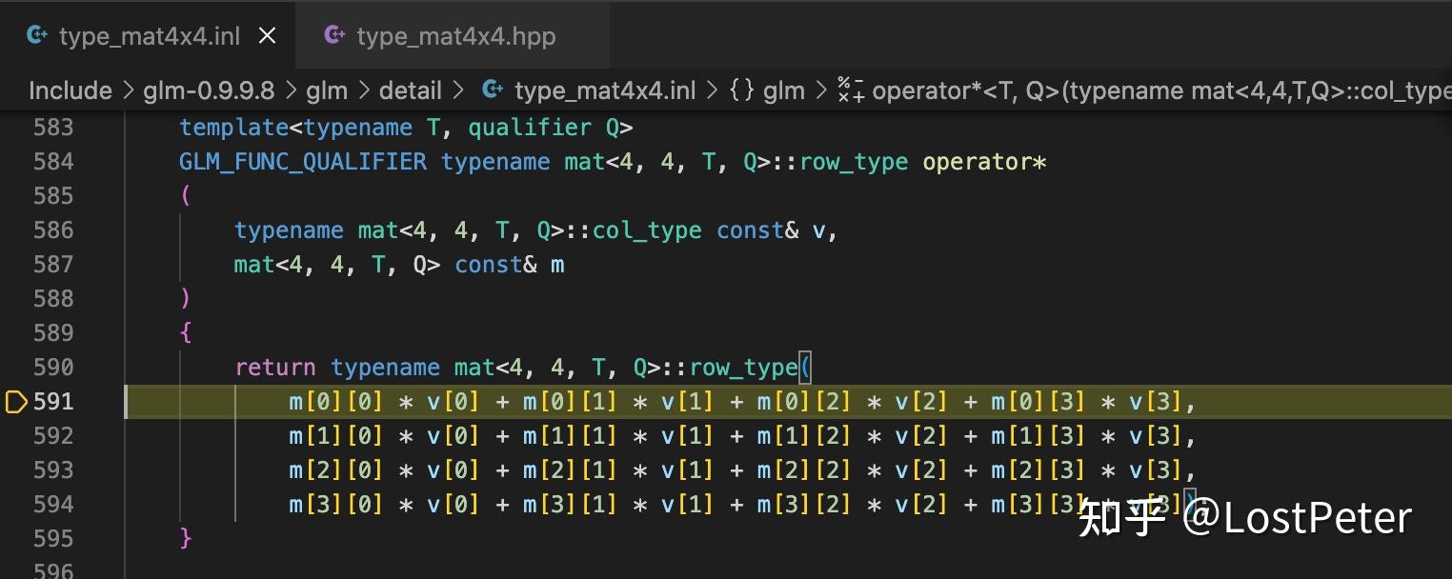Switch to the type_mat4x4.hpp tab
This screenshot has width=1452, height=579.
pos(455,35)
